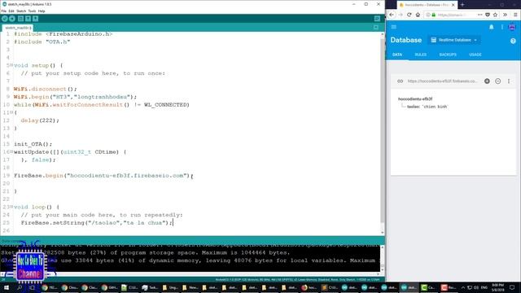521x293 pixels.
Task: Open the Firebase account avatar
Action: tap(512, 27)
